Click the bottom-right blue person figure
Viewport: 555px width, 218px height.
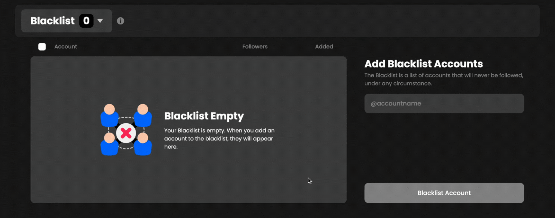pyautogui.click(x=143, y=144)
